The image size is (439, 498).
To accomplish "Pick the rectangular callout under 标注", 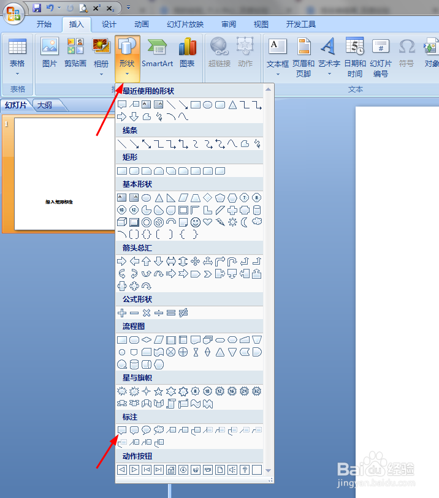I will pos(122,431).
